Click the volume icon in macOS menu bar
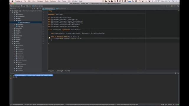Image resolution: width=189 pixels, height=106 pixels. click(x=155, y=1)
